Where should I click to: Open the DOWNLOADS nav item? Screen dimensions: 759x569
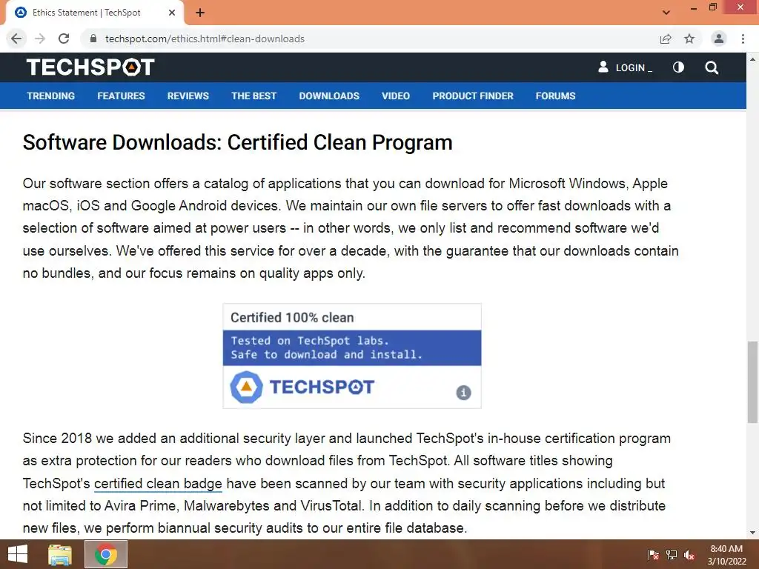(x=329, y=96)
